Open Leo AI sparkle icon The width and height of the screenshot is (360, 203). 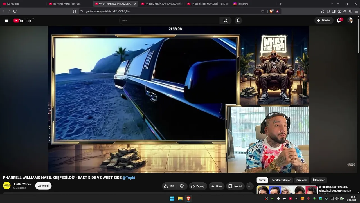click(345, 11)
